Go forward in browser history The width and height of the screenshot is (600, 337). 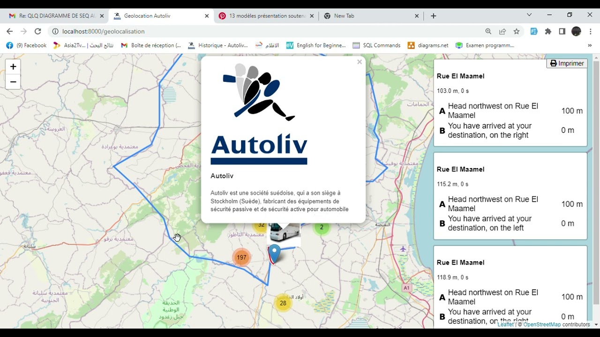pyautogui.click(x=24, y=31)
